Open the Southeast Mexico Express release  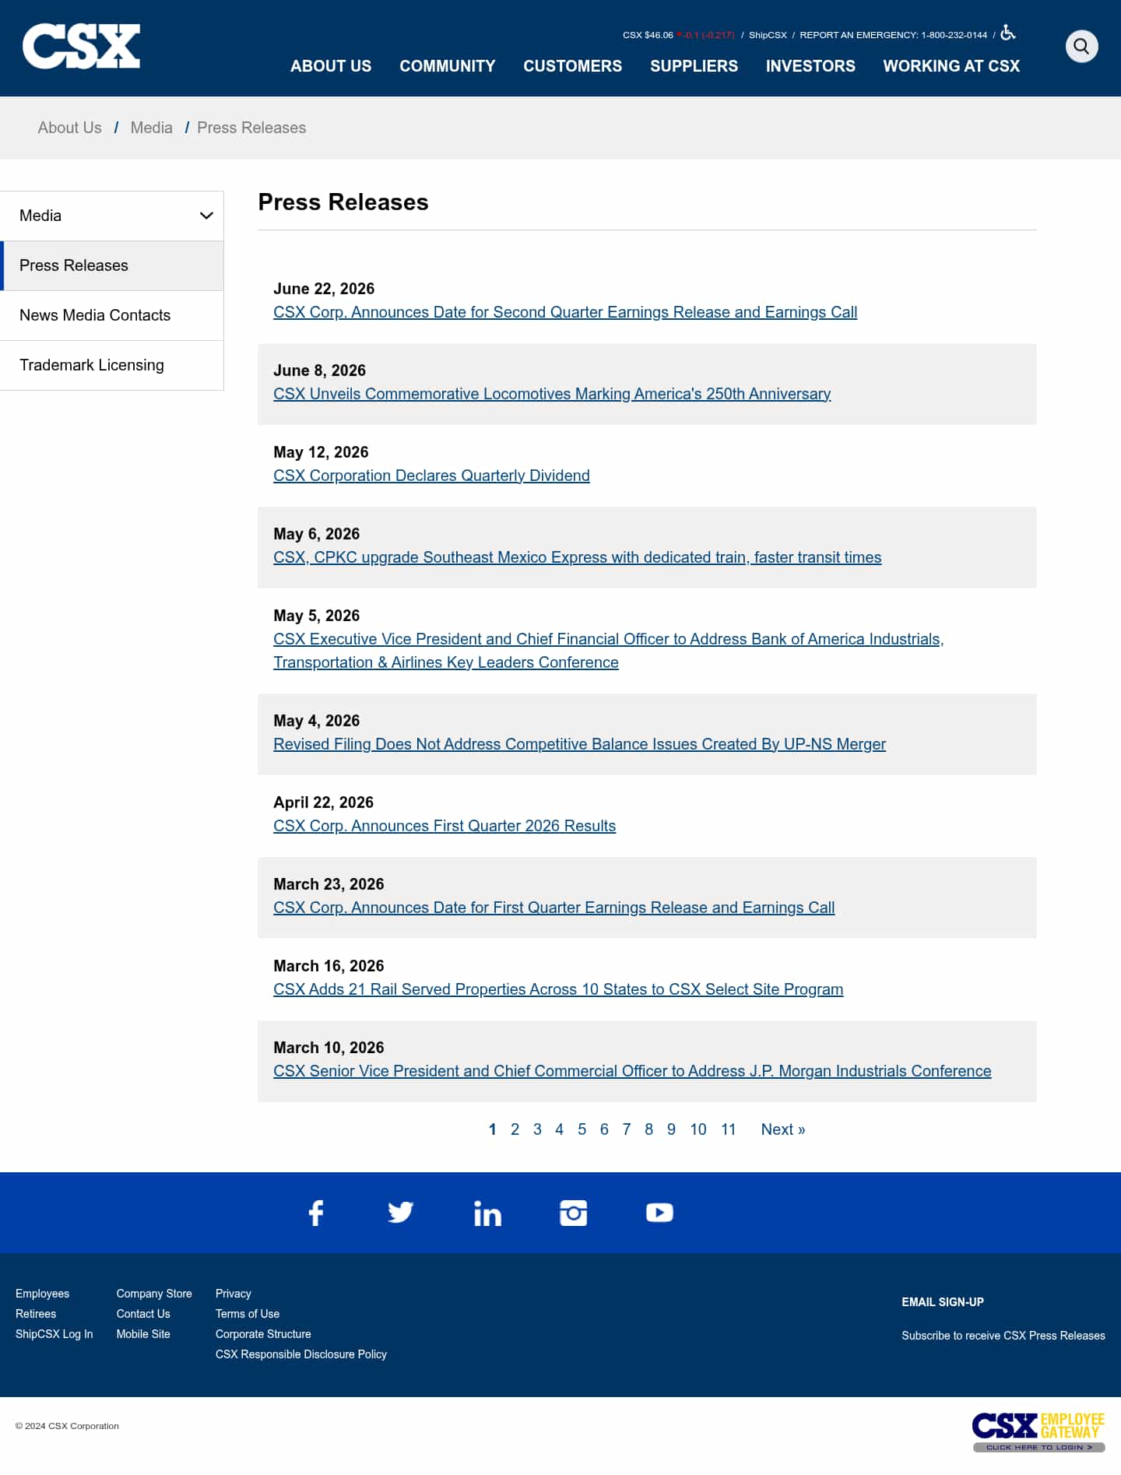(578, 557)
